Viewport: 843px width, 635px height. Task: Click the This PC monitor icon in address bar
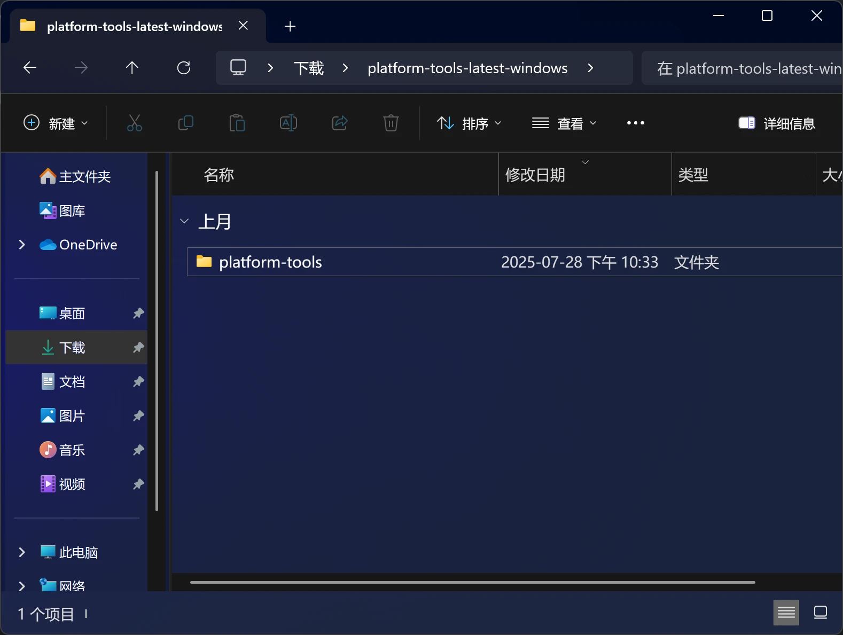[x=238, y=67]
